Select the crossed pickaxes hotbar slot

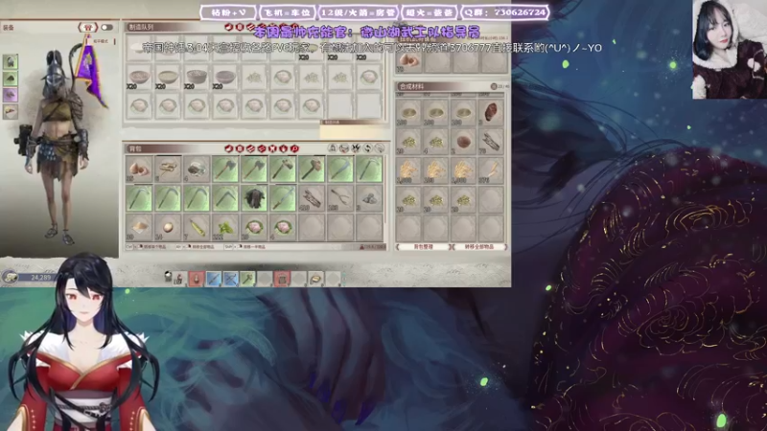[231, 279]
